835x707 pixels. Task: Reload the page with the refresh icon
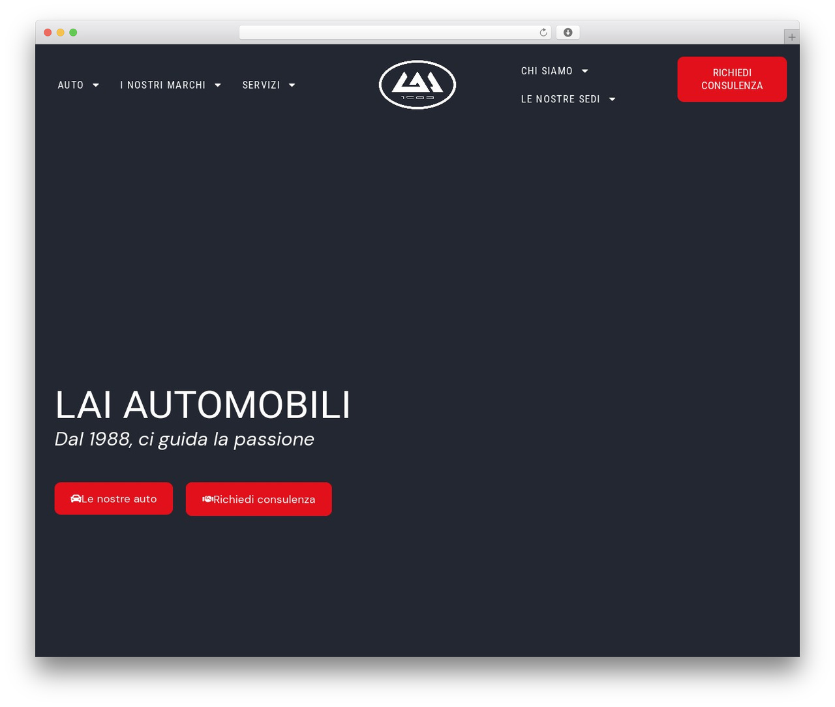(543, 33)
